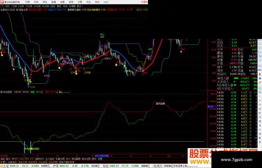The height and width of the screenshot is (168, 262).
Task: Open the 资讯 menu
Action: coord(45,2)
